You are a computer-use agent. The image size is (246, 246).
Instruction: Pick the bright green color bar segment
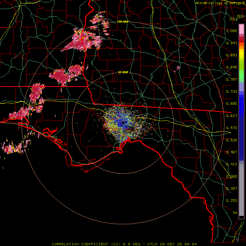coord(241,75)
